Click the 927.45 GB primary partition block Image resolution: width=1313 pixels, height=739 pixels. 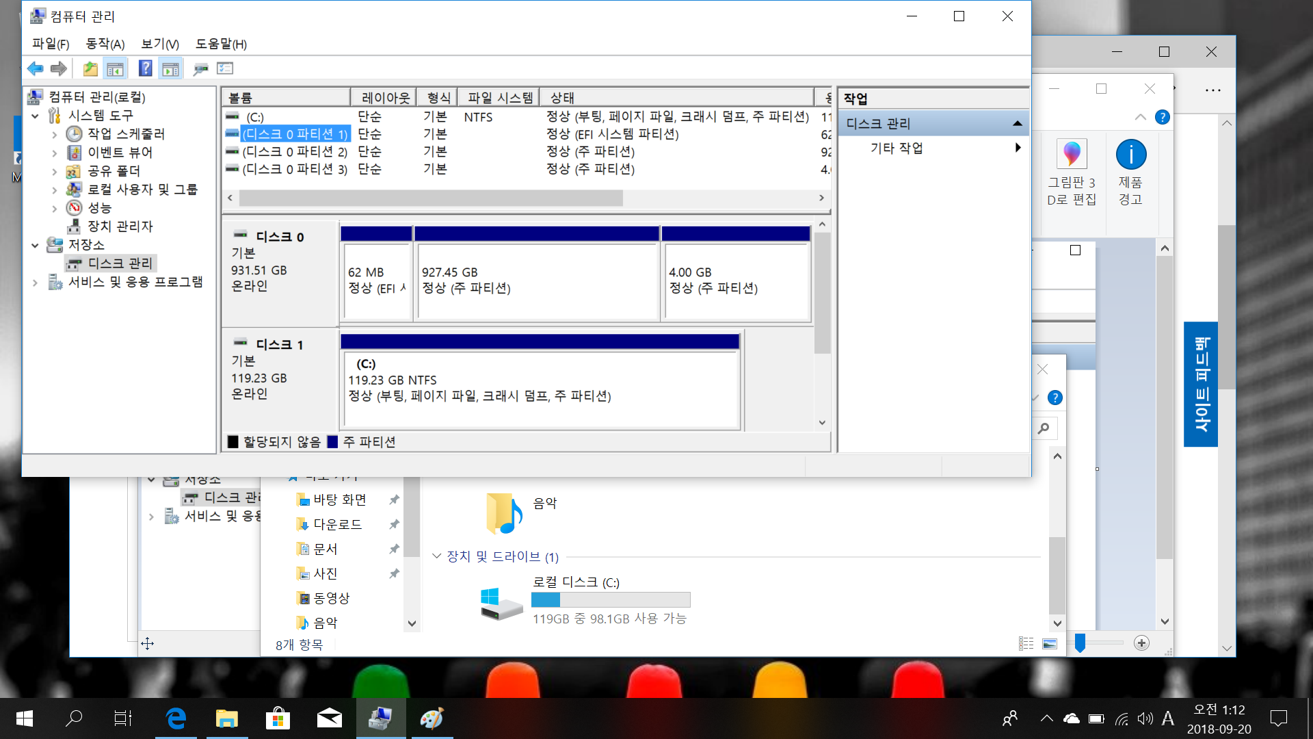(x=537, y=281)
